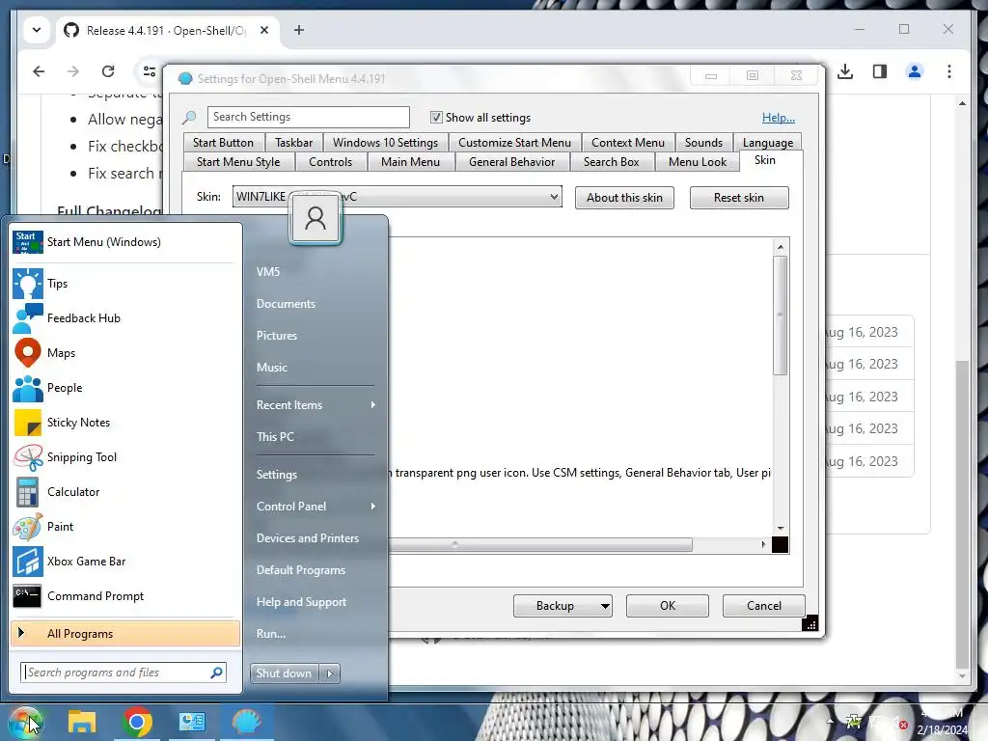
Task: Reload the page in Chrome
Action: 108,71
